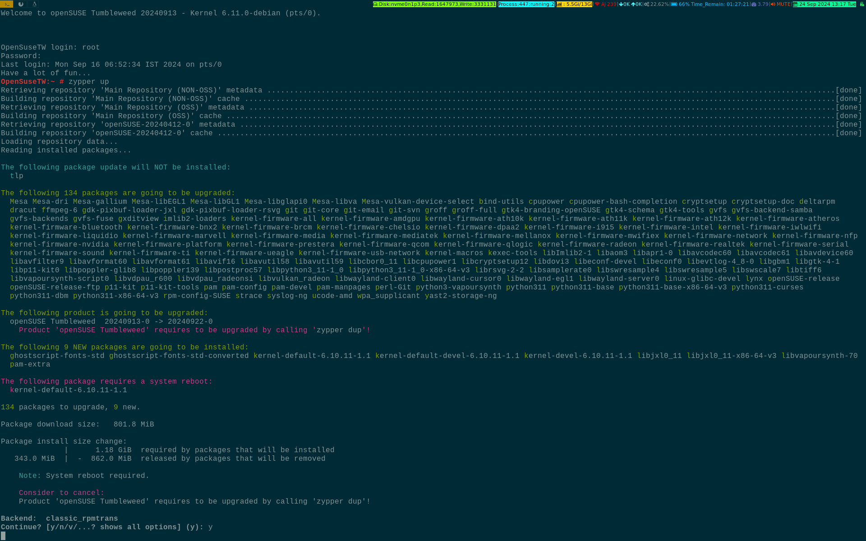Switch to the terminal workspace icon

(7, 4)
